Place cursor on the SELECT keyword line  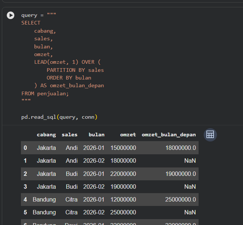31,23
